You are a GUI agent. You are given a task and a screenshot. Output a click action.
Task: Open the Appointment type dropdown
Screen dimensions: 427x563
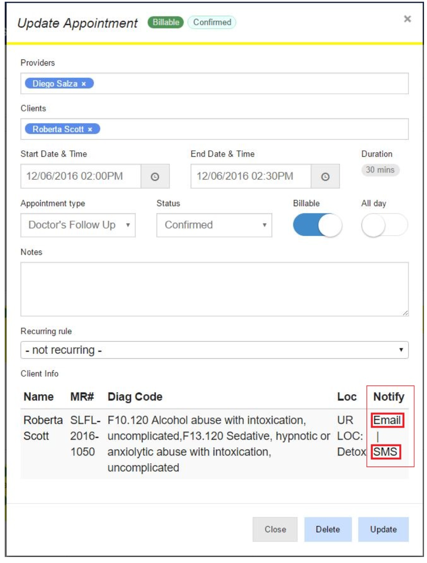(78, 225)
